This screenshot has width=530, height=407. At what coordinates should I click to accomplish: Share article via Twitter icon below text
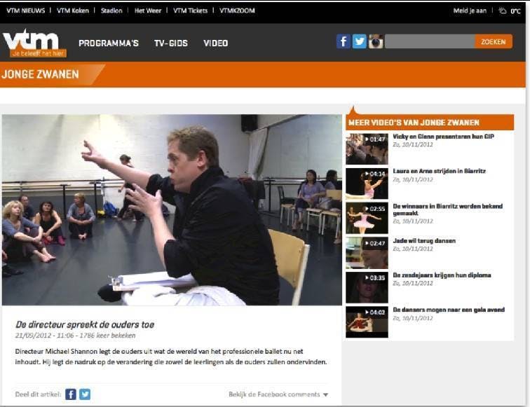pyautogui.click(x=85, y=394)
